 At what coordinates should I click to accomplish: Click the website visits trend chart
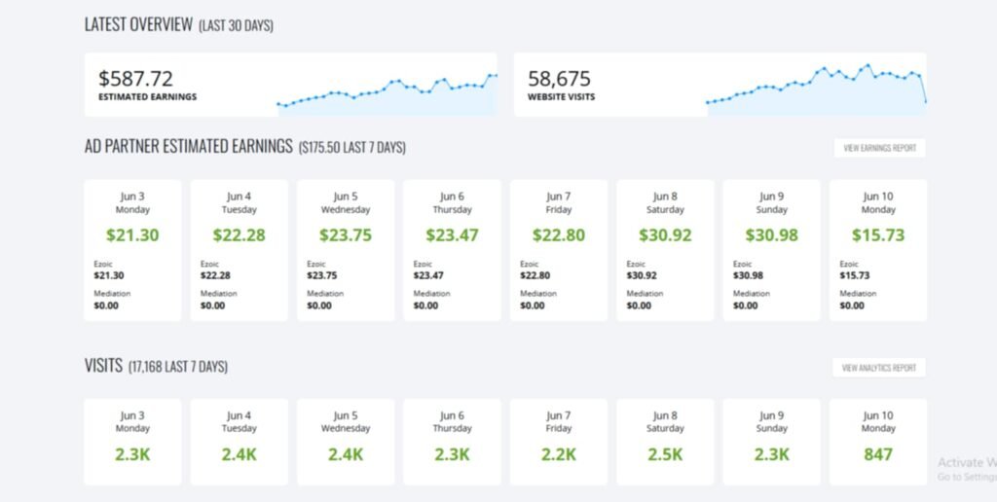(x=816, y=90)
